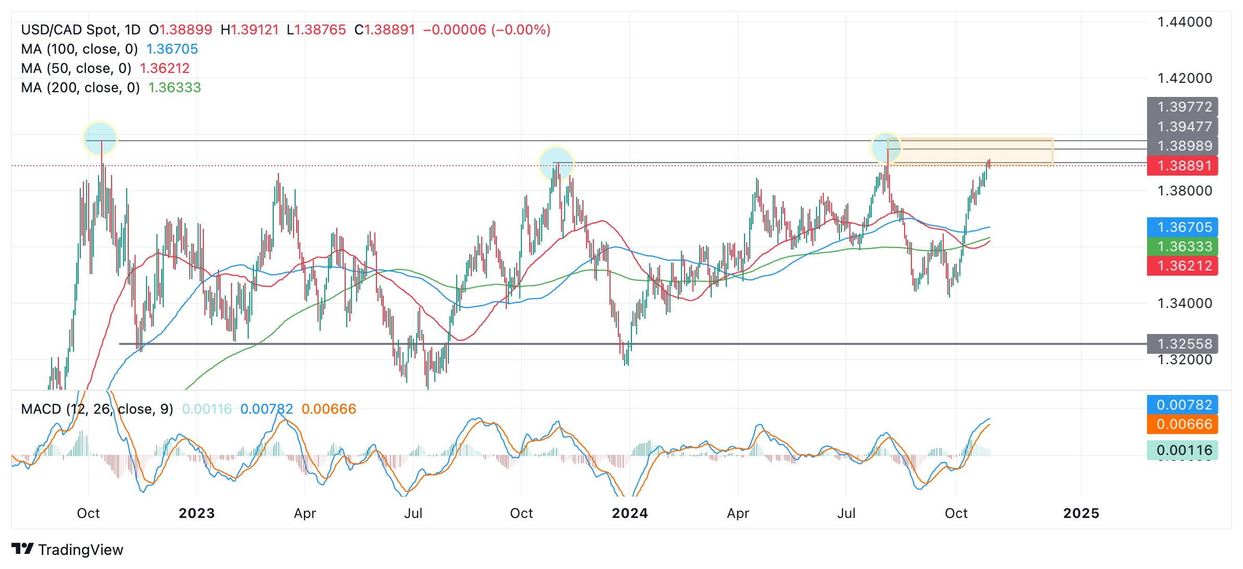Click the orange 0.00666 MACD signal tag
The height and width of the screenshot is (569, 1243).
1182,424
